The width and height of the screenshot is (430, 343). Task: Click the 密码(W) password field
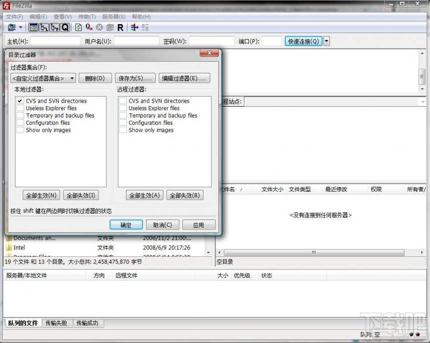point(211,41)
